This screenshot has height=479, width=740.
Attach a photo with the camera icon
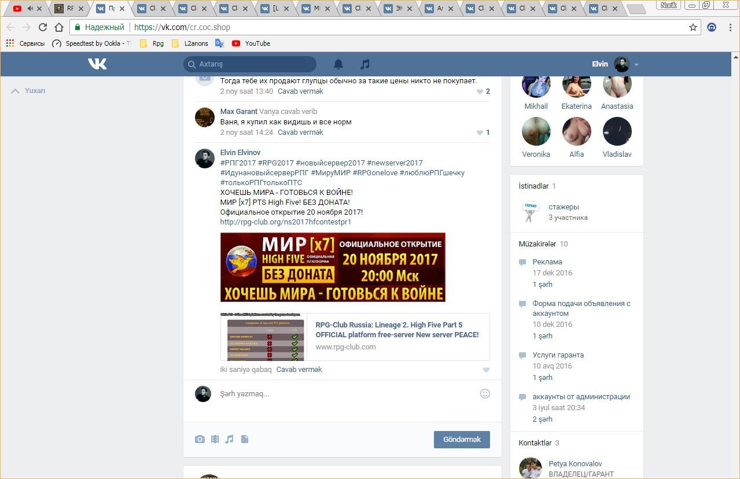coord(200,440)
